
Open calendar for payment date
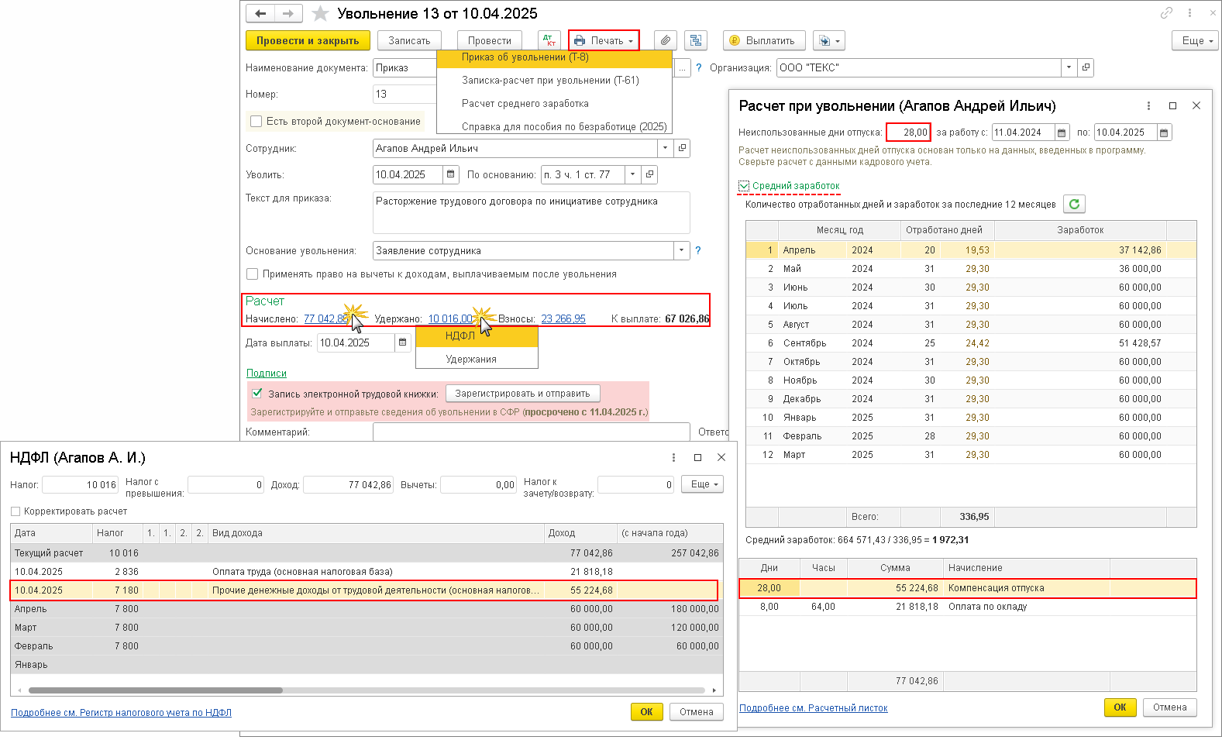pyautogui.click(x=402, y=342)
